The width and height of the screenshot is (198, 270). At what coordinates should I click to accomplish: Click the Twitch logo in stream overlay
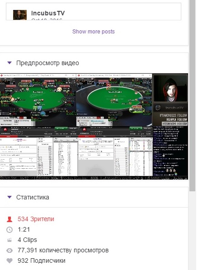[158, 108]
